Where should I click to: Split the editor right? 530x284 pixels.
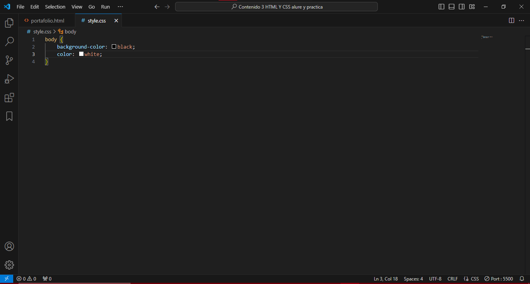point(512,21)
